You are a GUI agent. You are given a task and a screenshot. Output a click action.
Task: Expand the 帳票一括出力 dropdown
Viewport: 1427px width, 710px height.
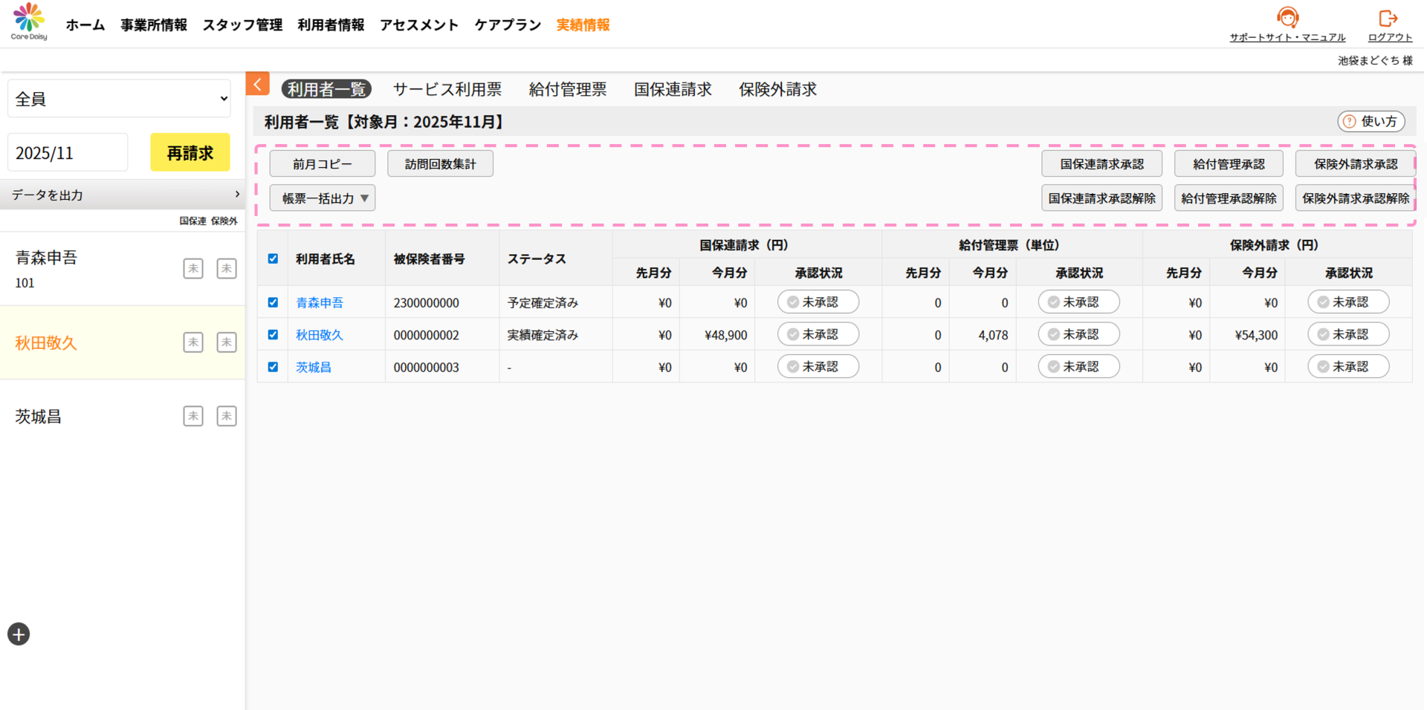[x=322, y=198]
